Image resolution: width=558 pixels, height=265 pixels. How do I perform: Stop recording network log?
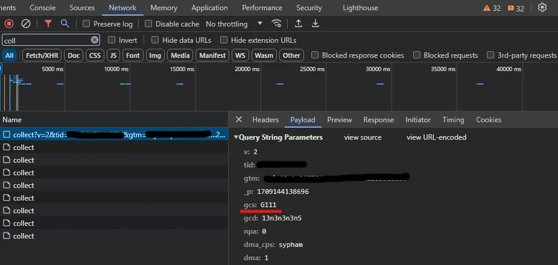9,24
